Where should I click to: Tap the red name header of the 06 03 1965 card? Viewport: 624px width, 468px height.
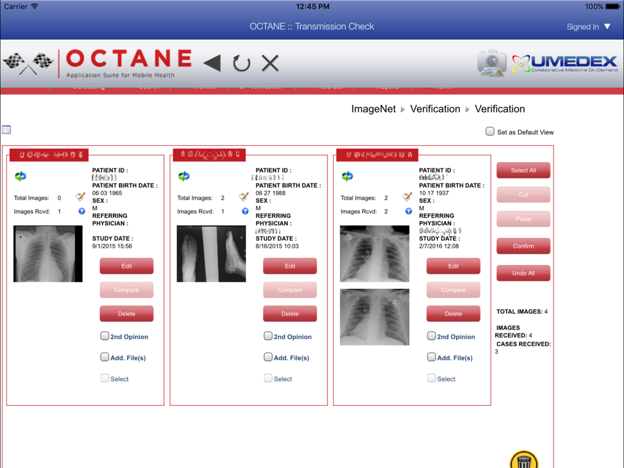click(49, 154)
